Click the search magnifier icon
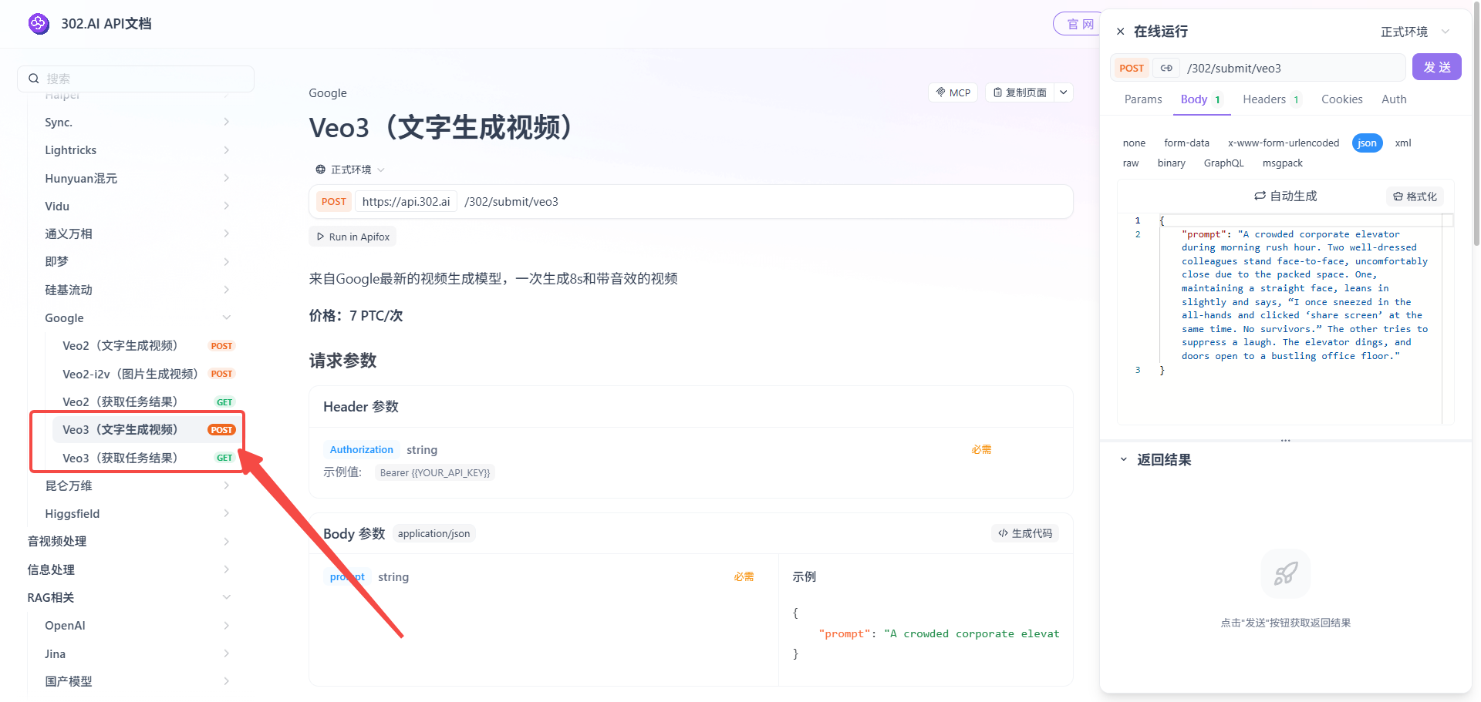The height and width of the screenshot is (702, 1481). [x=34, y=79]
